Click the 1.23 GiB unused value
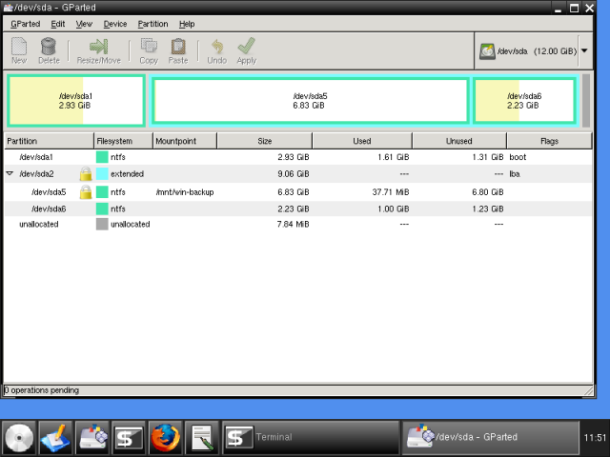Viewport: 610px width, 457px height. 487,209
